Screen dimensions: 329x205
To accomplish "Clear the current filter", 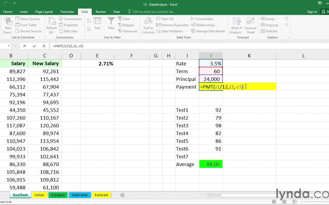I will pyautogui.click(x=124, y=19).
